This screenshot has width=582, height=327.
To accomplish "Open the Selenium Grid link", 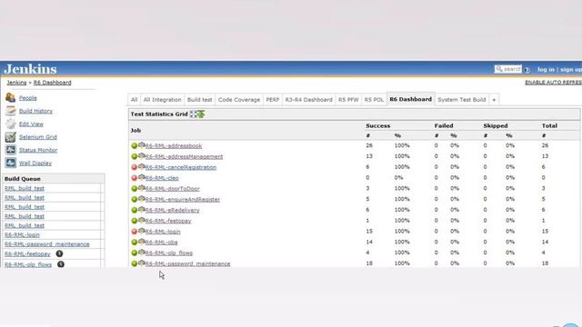I will (x=38, y=137).
